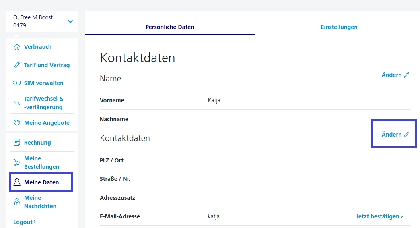420x228 pixels.
Task: Click Ändern next to Name section
Action: pyautogui.click(x=395, y=75)
